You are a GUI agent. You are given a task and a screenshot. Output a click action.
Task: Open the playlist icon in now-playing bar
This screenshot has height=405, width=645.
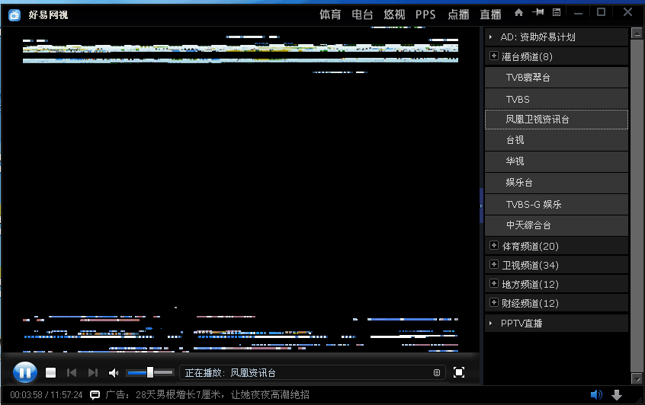click(437, 372)
